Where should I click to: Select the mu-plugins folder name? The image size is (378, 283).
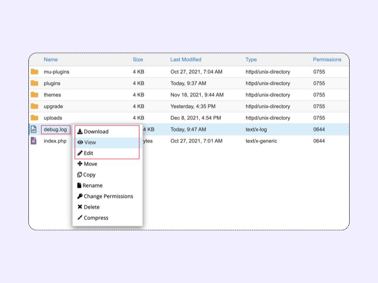56,72
